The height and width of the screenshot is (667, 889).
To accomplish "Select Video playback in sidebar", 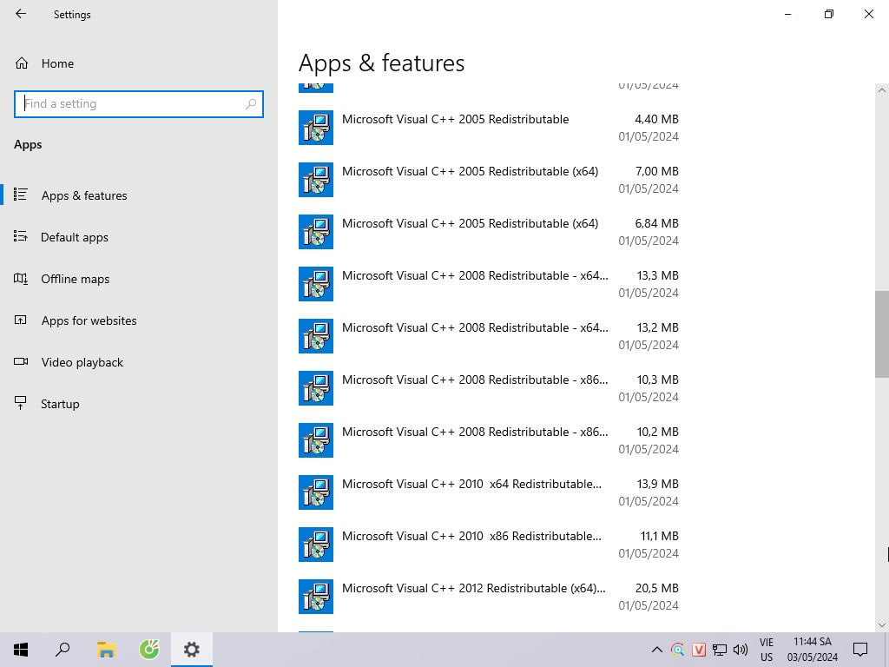I will click(82, 362).
